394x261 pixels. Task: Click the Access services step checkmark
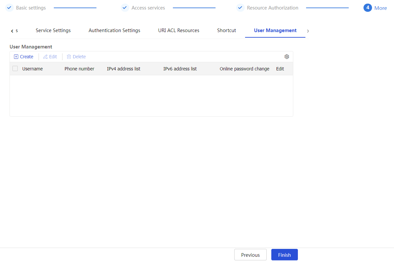coord(125,8)
